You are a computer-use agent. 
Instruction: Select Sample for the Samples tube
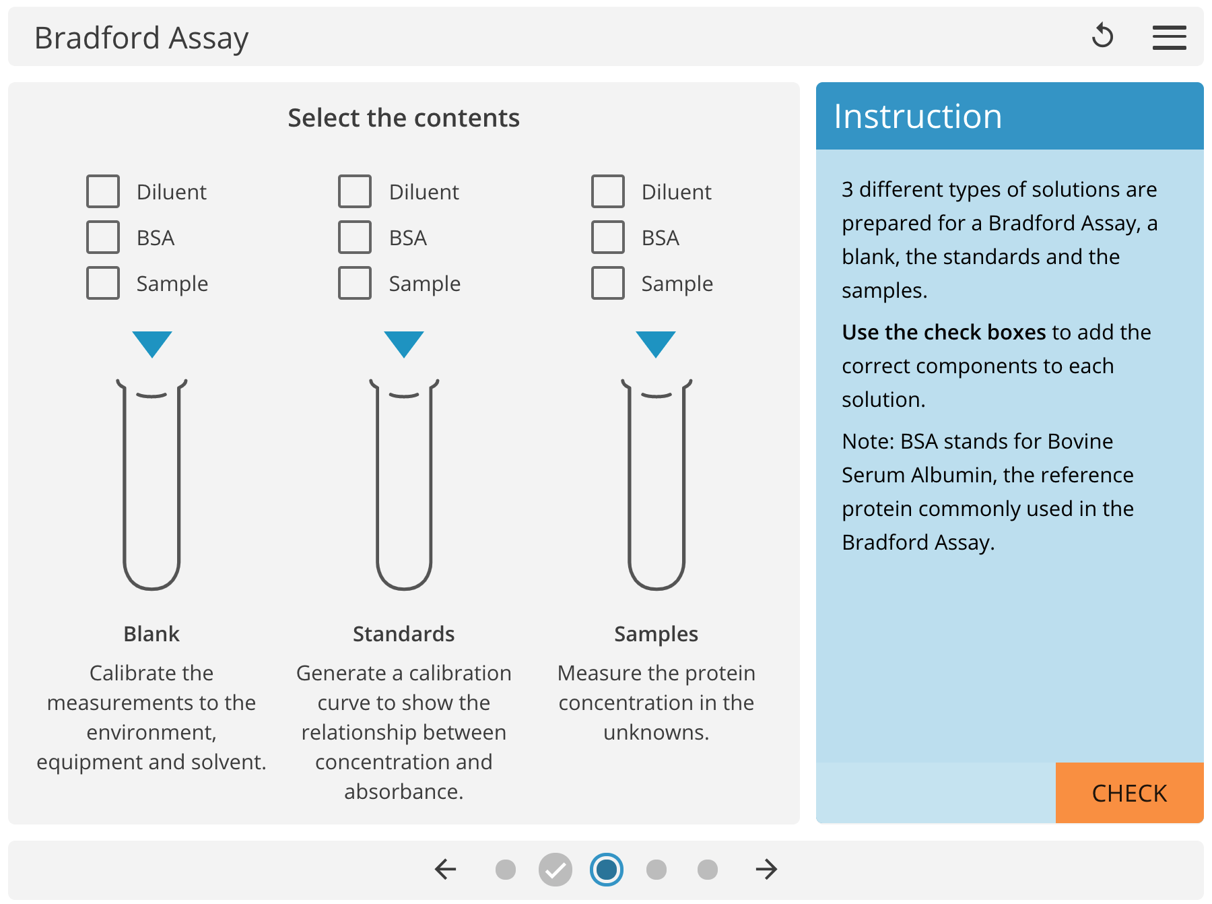tap(607, 283)
